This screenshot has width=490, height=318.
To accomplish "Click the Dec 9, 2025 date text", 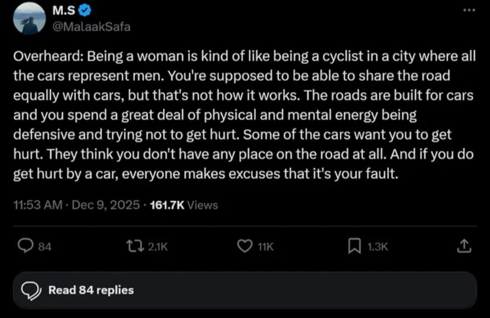I will (x=105, y=205).
